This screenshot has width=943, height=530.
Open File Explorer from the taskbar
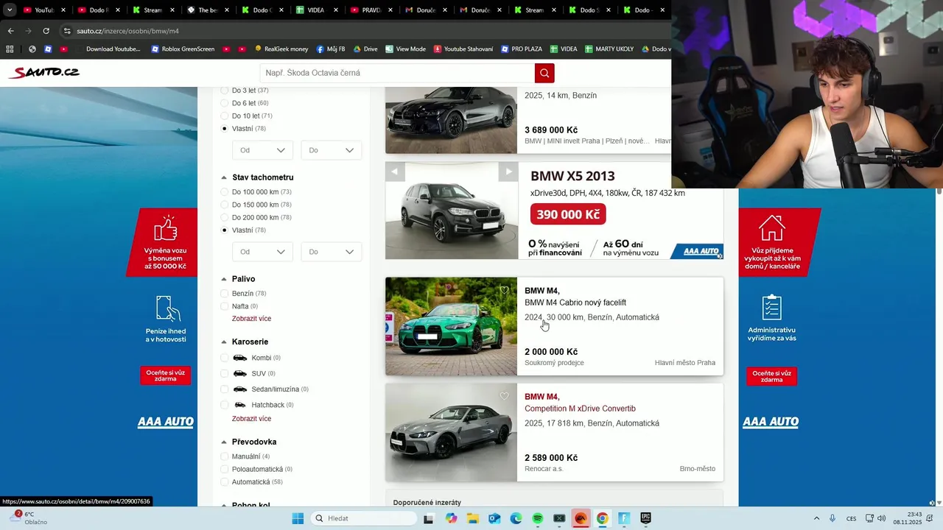point(473,518)
